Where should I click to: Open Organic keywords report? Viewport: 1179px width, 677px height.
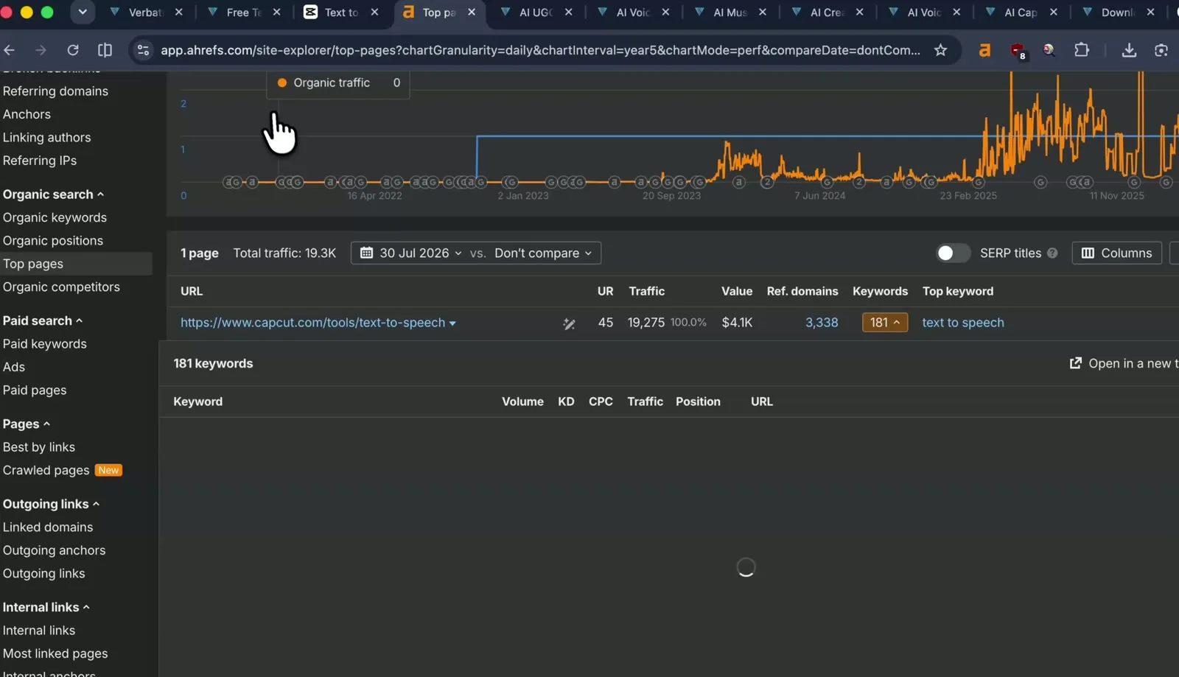55,218
